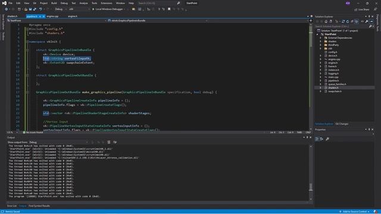Open the Debug configuration dropdown
This screenshot has width=381, height=214.
pyautogui.click(x=61, y=10)
